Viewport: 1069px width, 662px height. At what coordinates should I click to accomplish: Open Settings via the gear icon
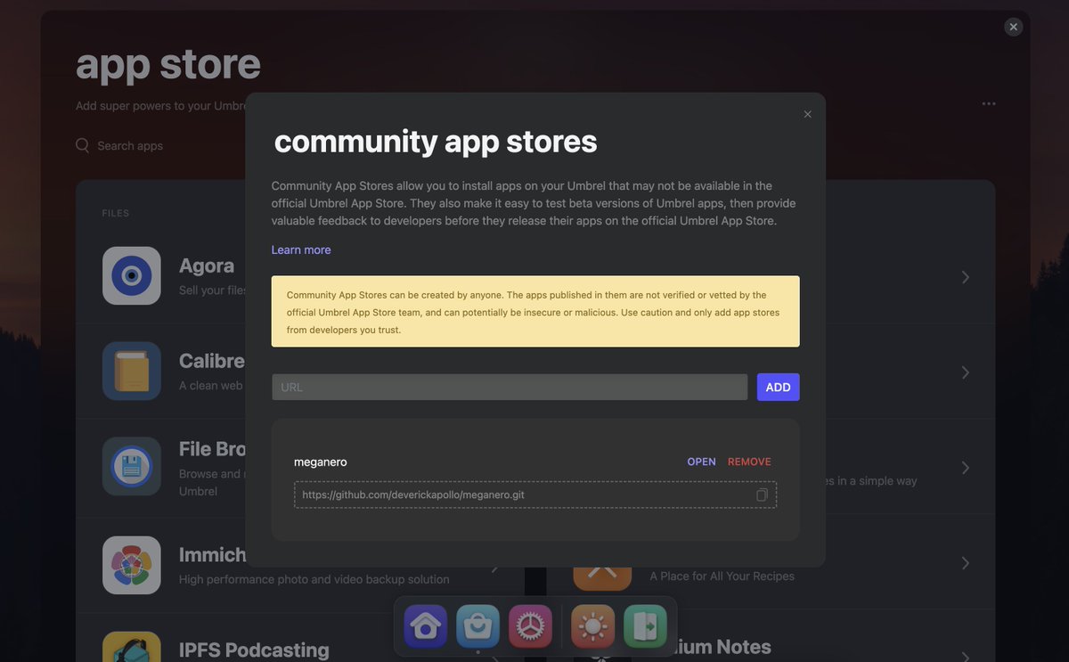click(530, 625)
